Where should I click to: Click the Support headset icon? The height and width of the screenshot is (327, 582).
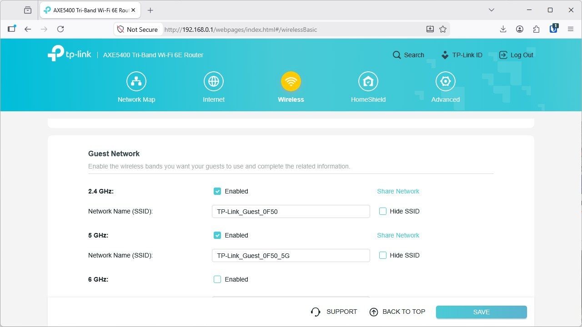[x=316, y=312]
